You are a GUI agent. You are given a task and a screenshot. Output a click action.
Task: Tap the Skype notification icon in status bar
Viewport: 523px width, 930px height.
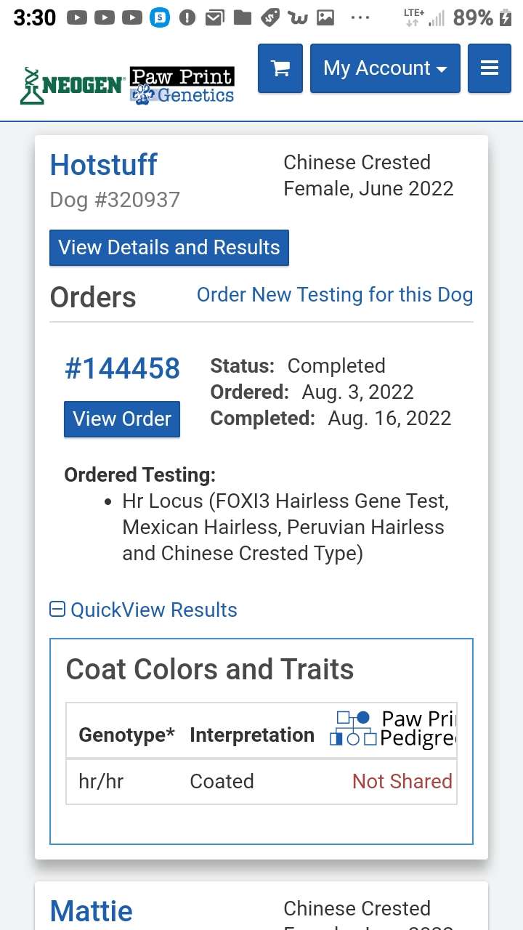[160, 18]
